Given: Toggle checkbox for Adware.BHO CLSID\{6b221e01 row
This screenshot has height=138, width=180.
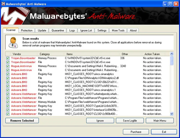Looking at the screenshot, I should [8, 82].
